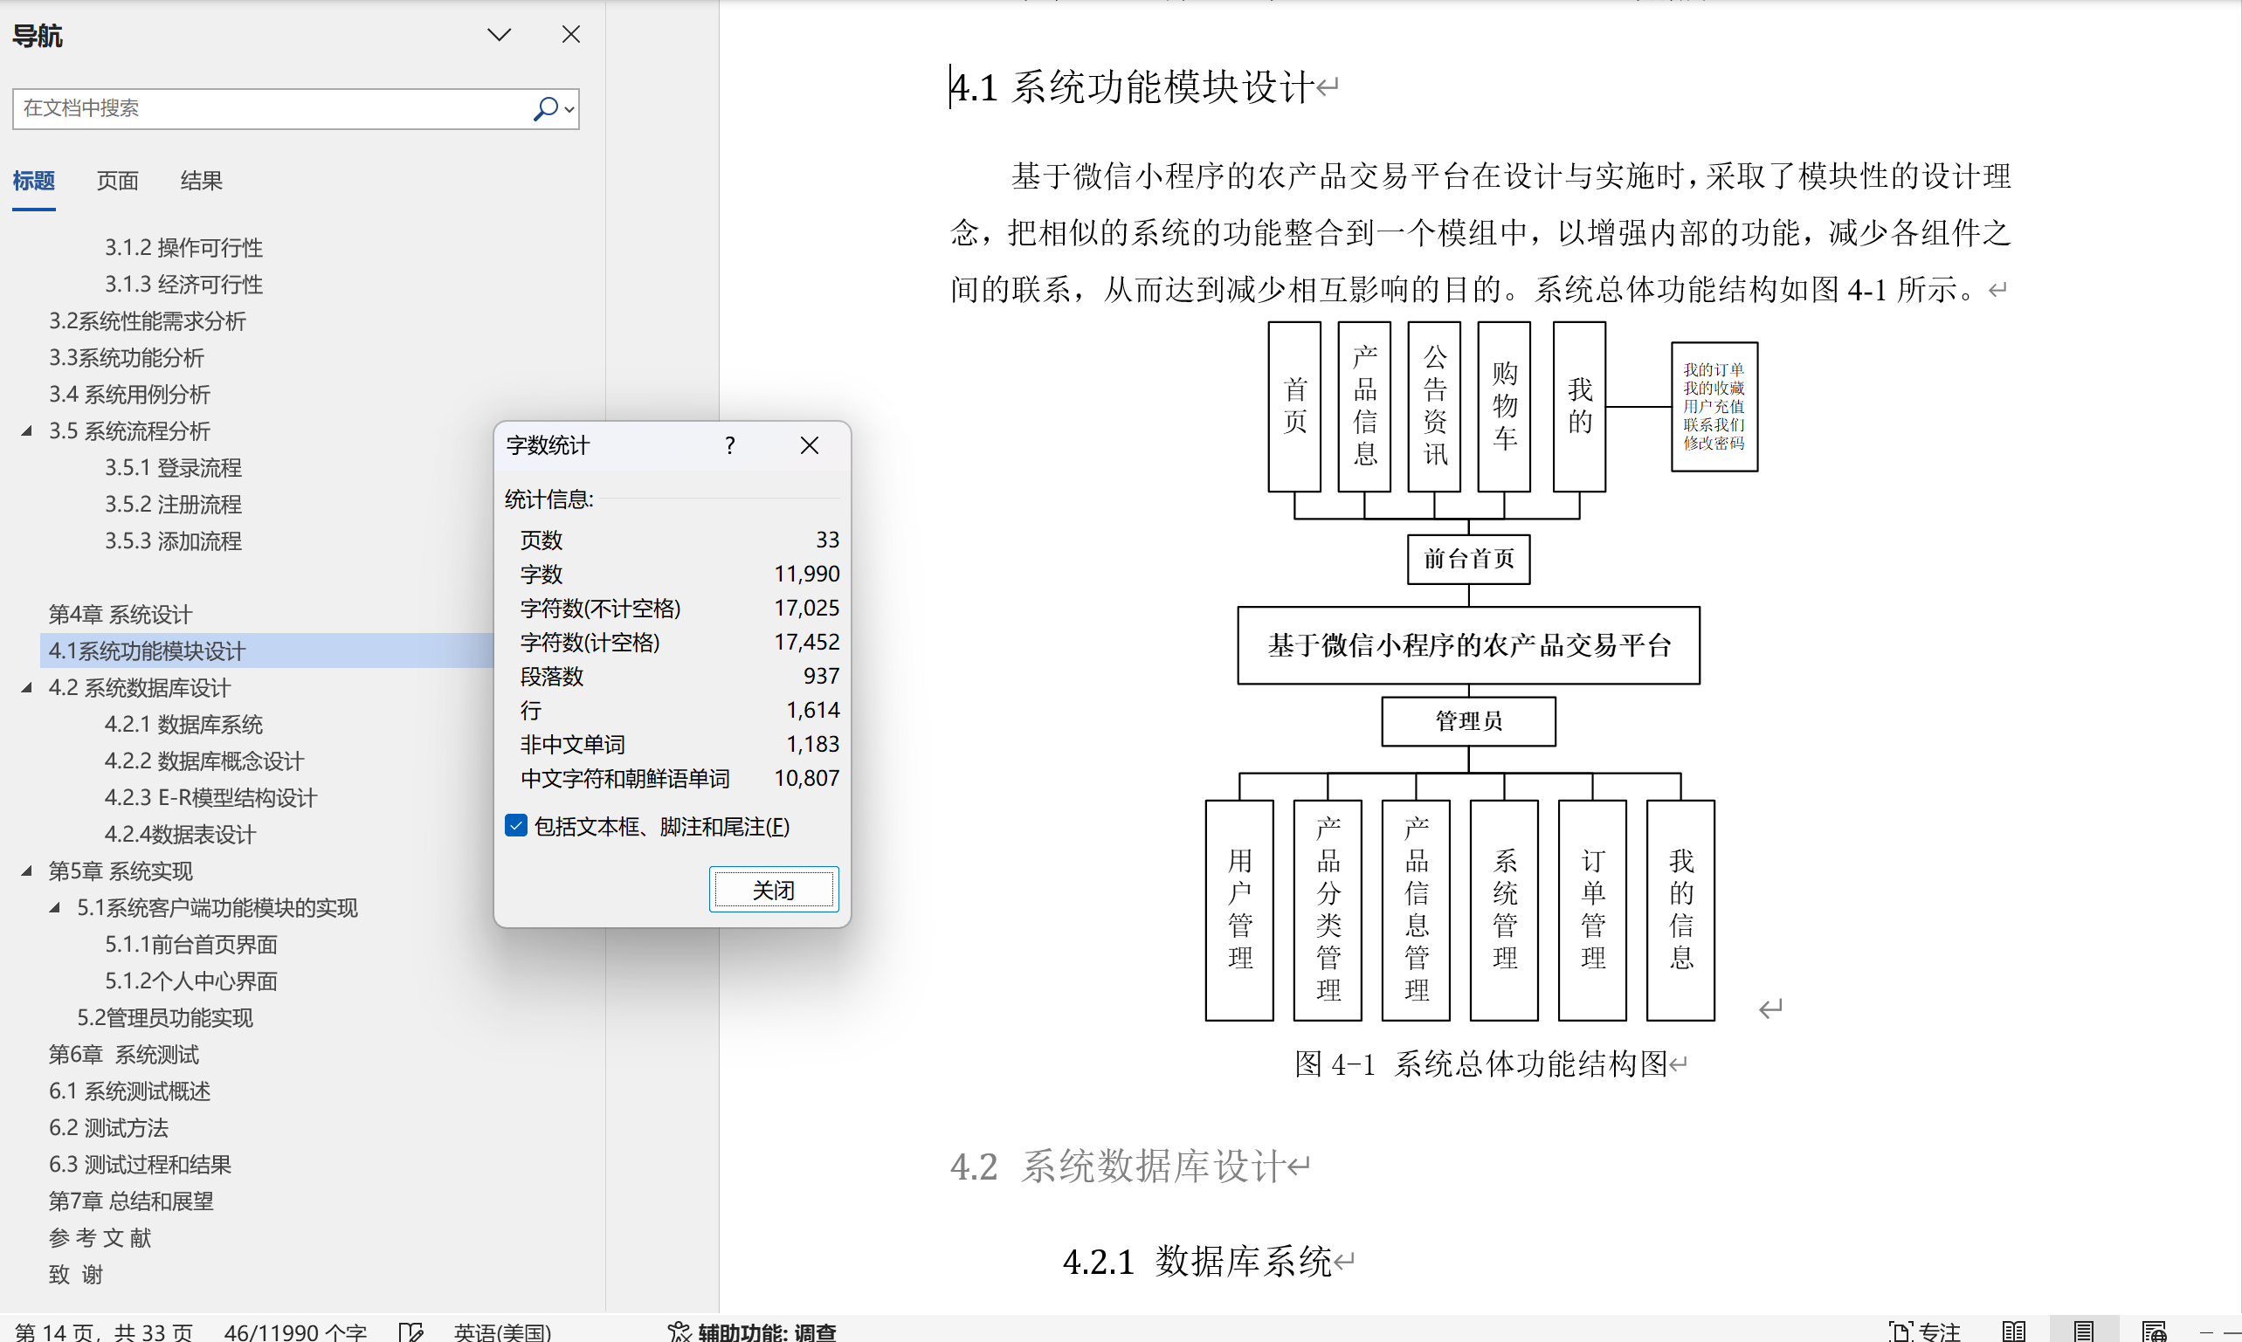Switch to Print Layout view icon
The image size is (2242, 1342).
tap(2084, 1332)
